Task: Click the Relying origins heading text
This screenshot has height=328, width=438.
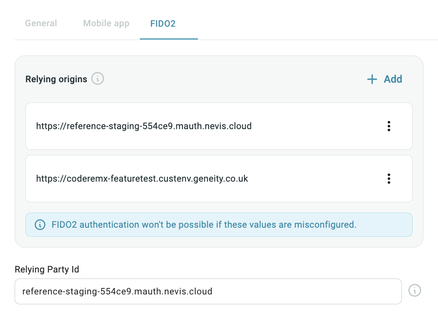Action: (56, 79)
